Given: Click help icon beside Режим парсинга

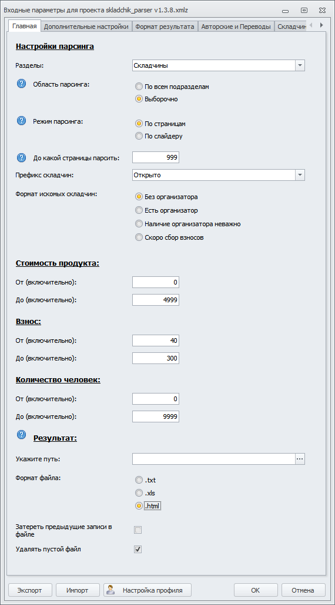Looking at the screenshot, I should [21, 121].
